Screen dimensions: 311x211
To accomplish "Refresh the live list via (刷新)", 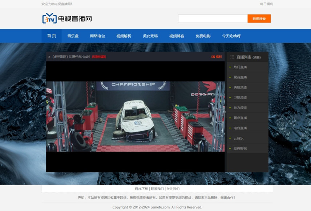I will (257, 57).
